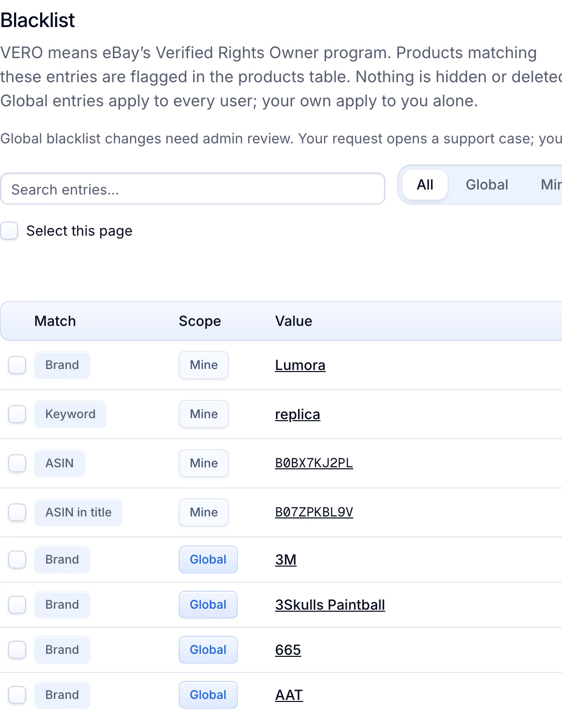The image size is (562, 717).
Task: Switch to the Global filter tab
Action: click(487, 185)
